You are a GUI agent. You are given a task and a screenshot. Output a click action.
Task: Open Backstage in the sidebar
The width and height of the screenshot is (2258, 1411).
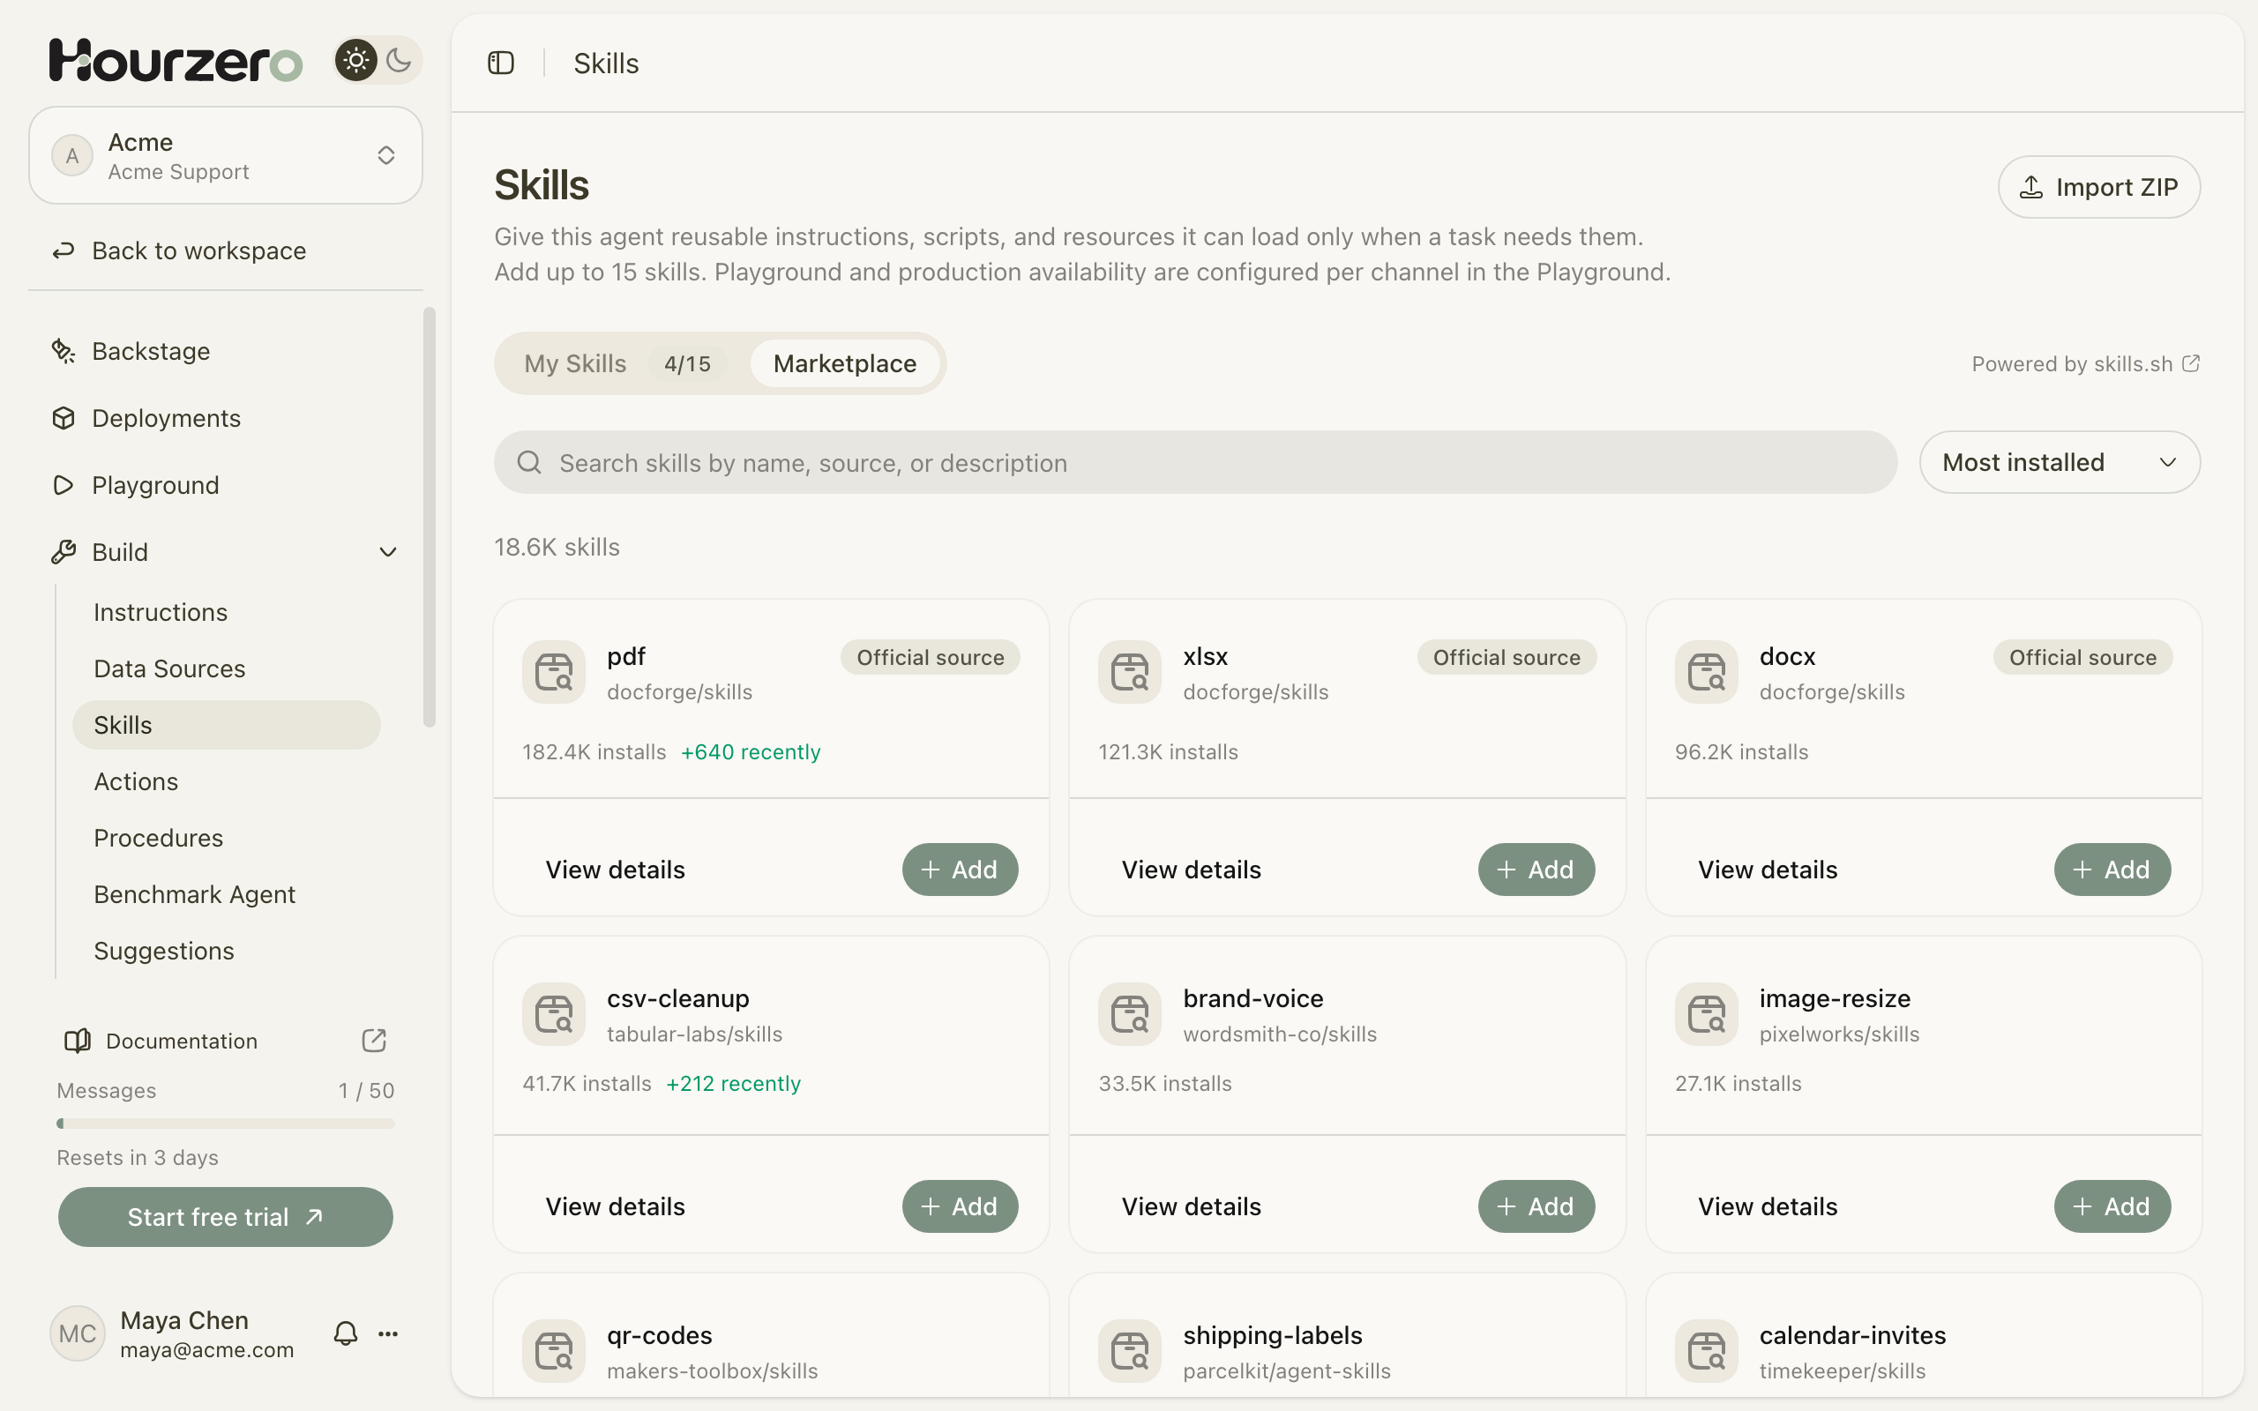pyautogui.click(x=226, y=351)
